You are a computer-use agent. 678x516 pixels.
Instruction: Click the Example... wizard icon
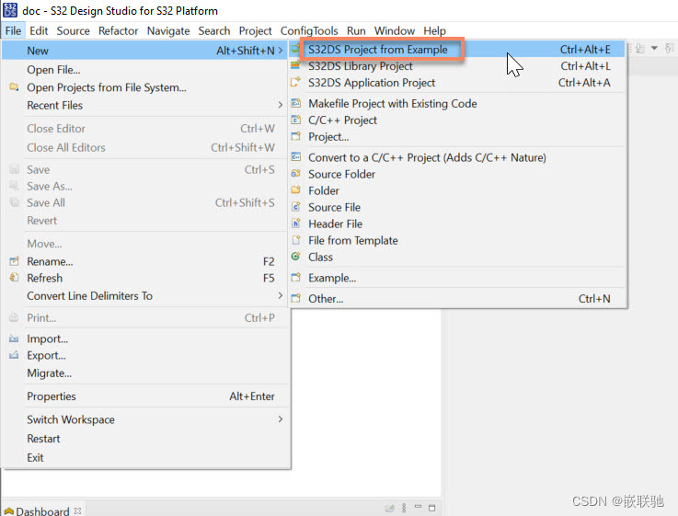[x=295, y=278]
